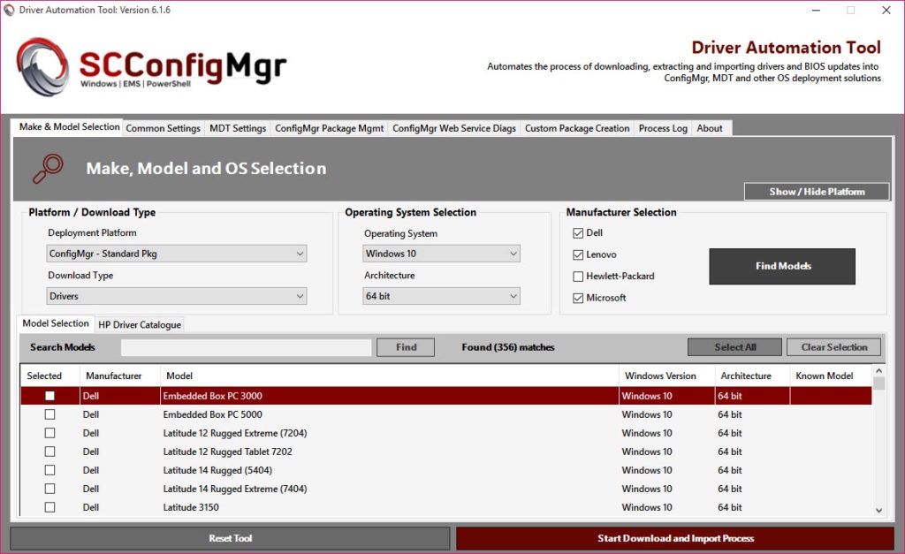Click the SCConfigMgr logo icon
The height and width of the screenshot is (554, 905).
[42, 66]
